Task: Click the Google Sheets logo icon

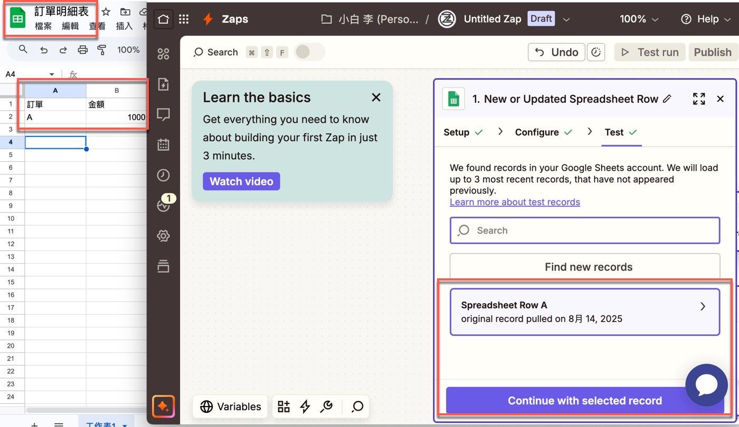Action: point(18,18)
